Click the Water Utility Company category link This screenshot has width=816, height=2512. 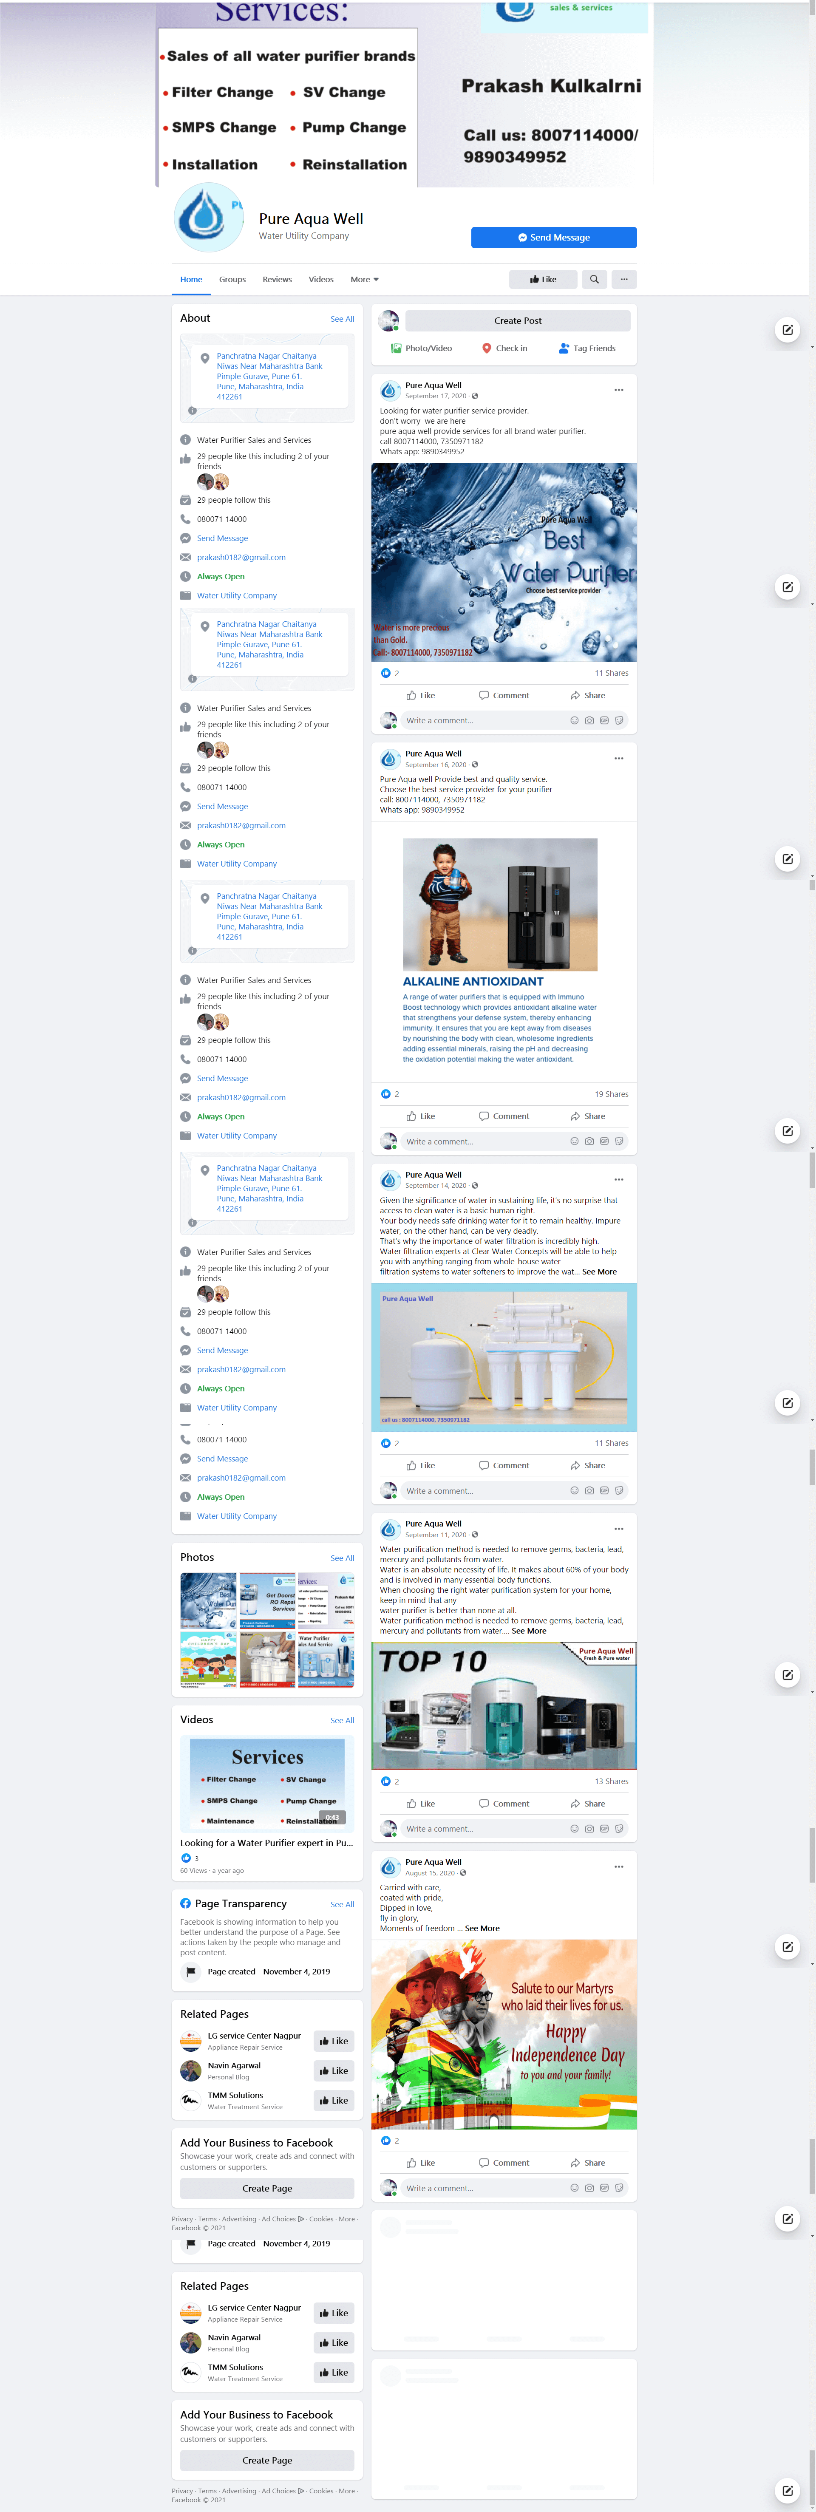237,596
